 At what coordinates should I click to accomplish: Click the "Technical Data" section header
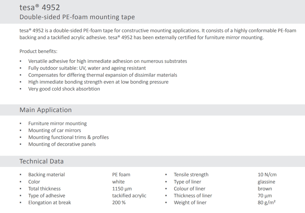(x=41, y=161)
